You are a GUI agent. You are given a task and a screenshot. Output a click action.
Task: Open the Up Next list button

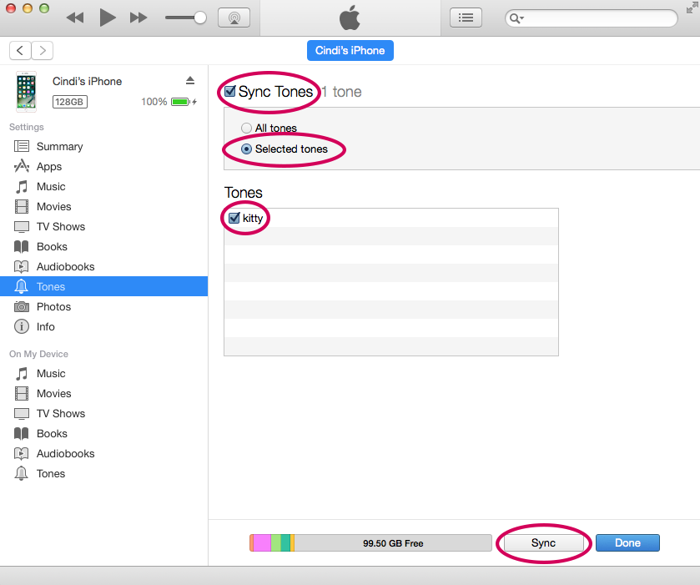[466, 18]
